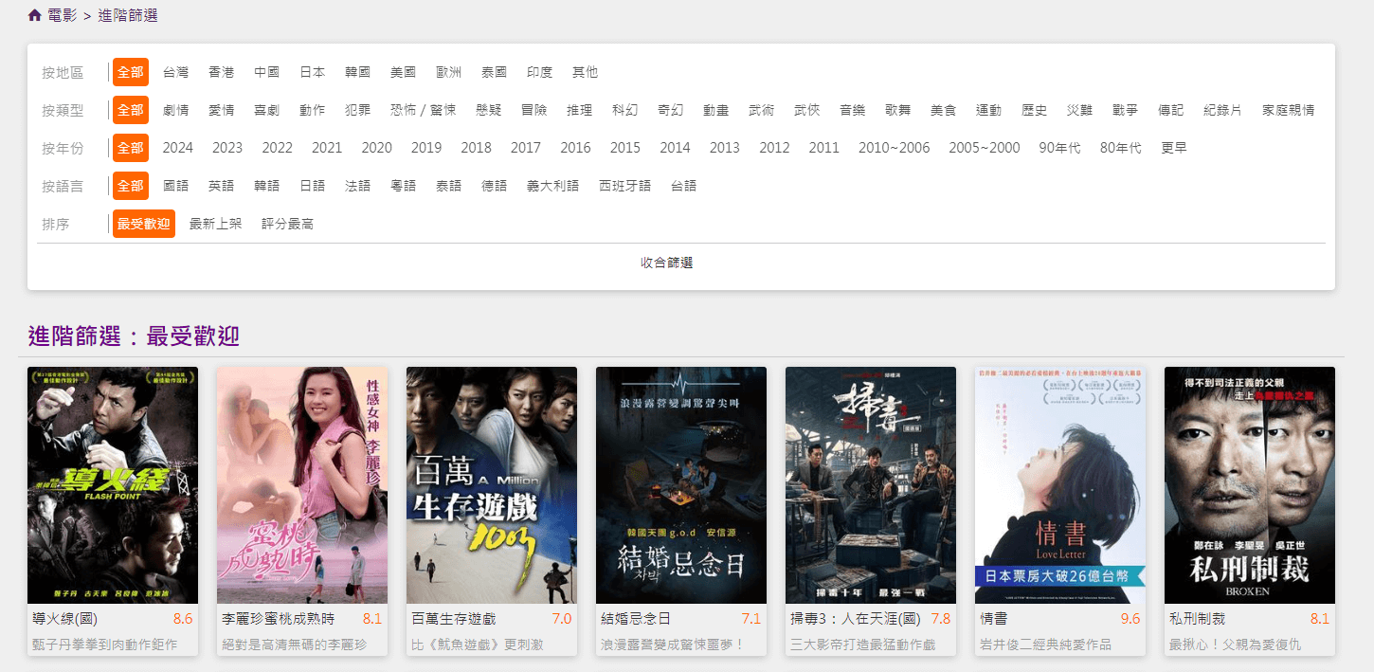Open the 情書 movie poster
Screen dimensions: 1374x672
tap(1059, 484)
